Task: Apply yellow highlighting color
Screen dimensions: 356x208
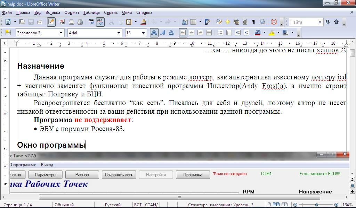Action: (x=272, y=33)
